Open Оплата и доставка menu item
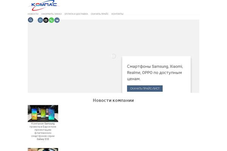227x151 pixels. (x=76, y=14)
